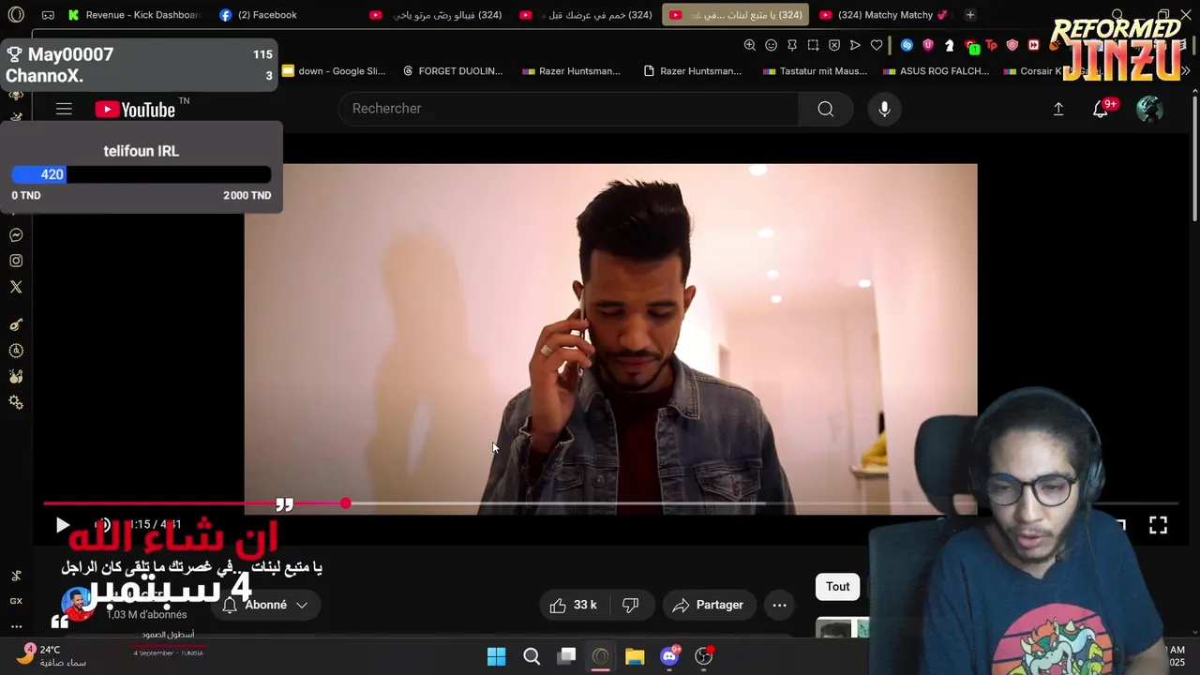Viewport: 1200px width, 675px height.
Task: Share the video via Partager
Action: [x=708, y=606]
